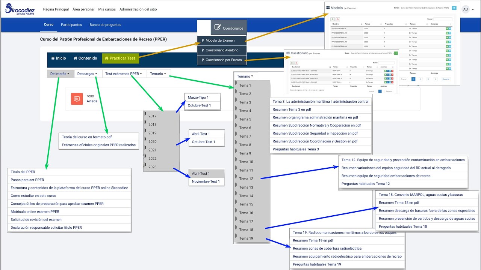Click the Buscar field in Cuestionario por Errores
The image size is (481, 270).
pyautogui.click(x=386, y=63)
